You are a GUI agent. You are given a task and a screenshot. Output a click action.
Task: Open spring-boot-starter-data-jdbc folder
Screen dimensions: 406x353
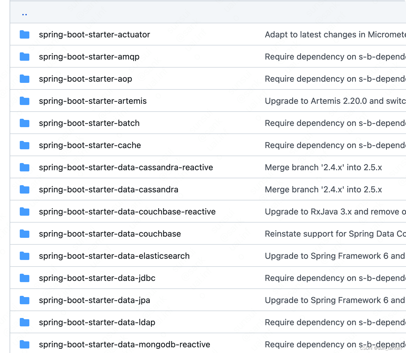pyautogui.click(x=97, y=278)
